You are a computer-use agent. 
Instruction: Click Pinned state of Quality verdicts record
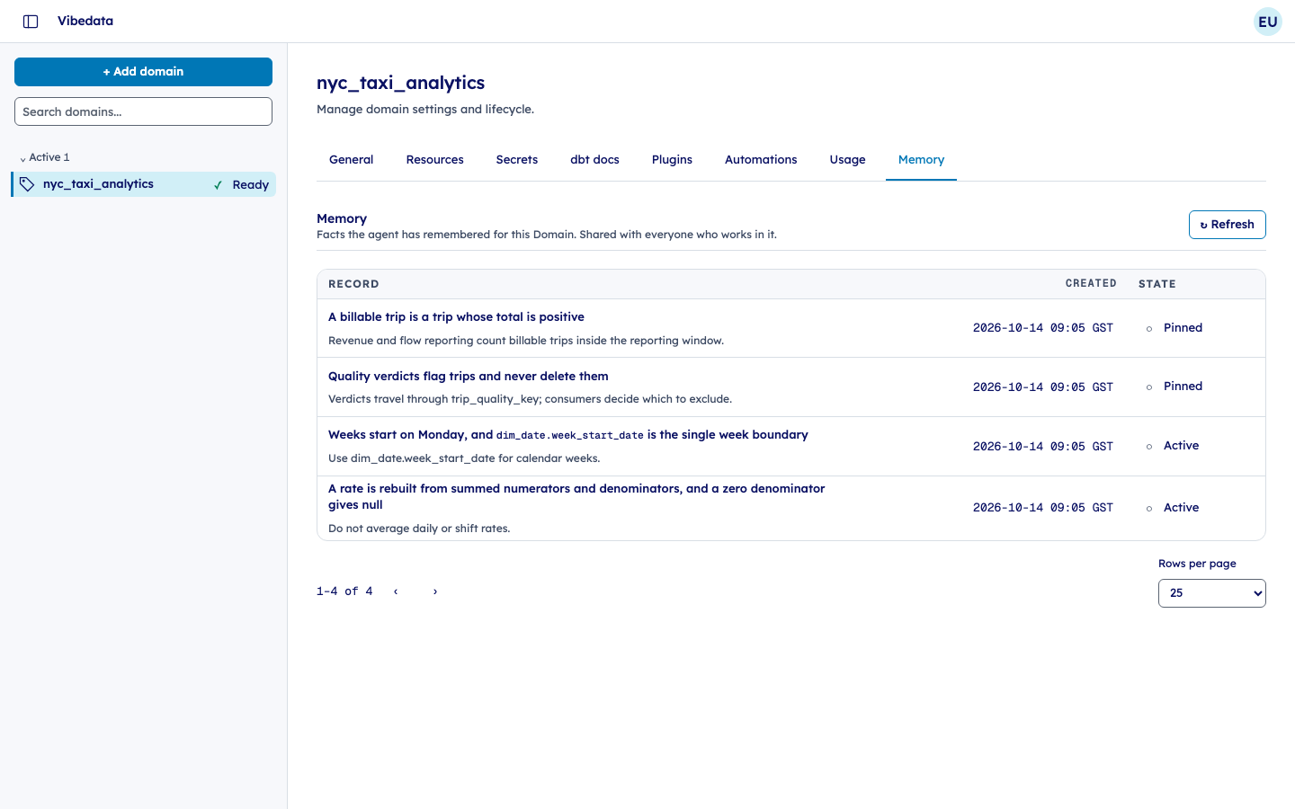click(1183, 387)
